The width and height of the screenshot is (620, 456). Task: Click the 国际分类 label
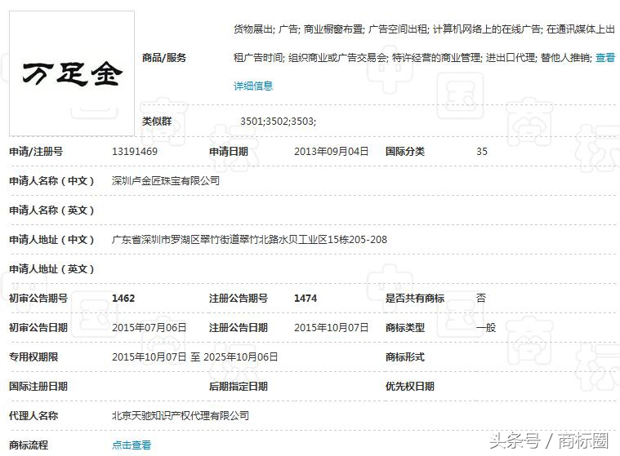405,151
